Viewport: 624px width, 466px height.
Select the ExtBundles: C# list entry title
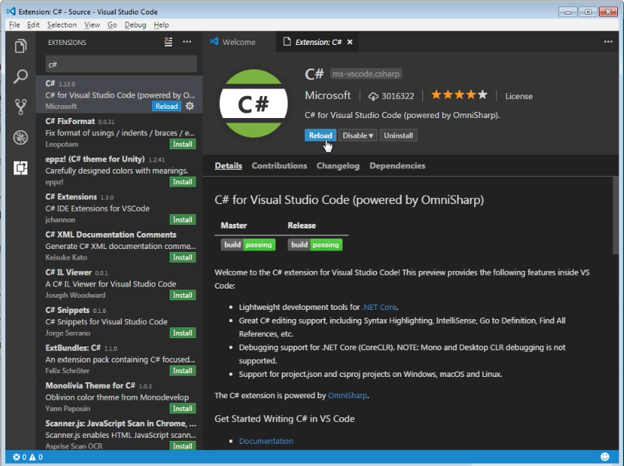pyautogui.click(x=73, y=348)
